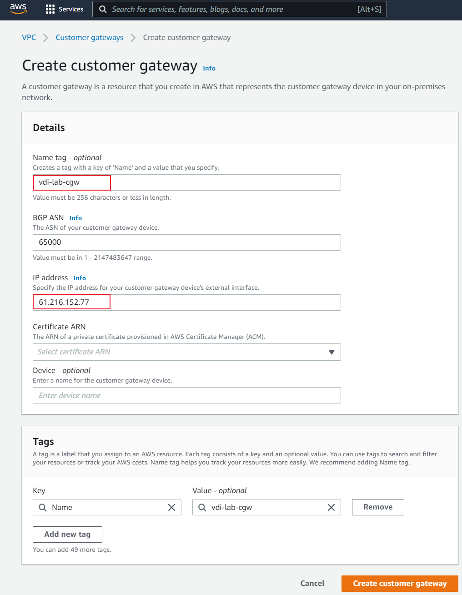
Task: Click the search magnifier icon in top bar
Action: pos(103,10)
